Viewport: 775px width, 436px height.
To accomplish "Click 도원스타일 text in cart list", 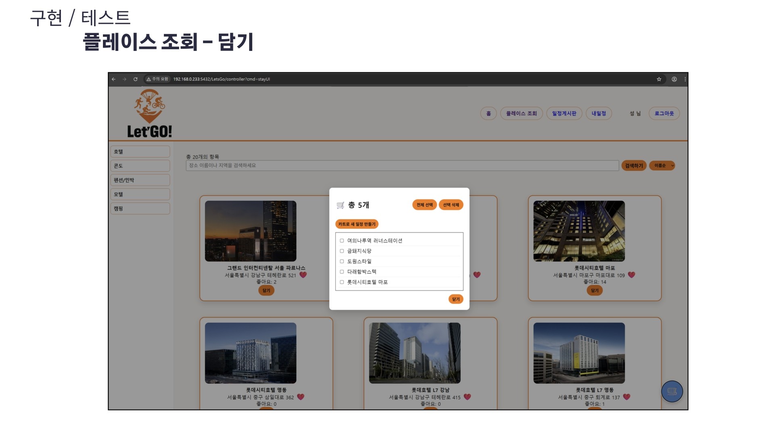I will pos(359,262).
